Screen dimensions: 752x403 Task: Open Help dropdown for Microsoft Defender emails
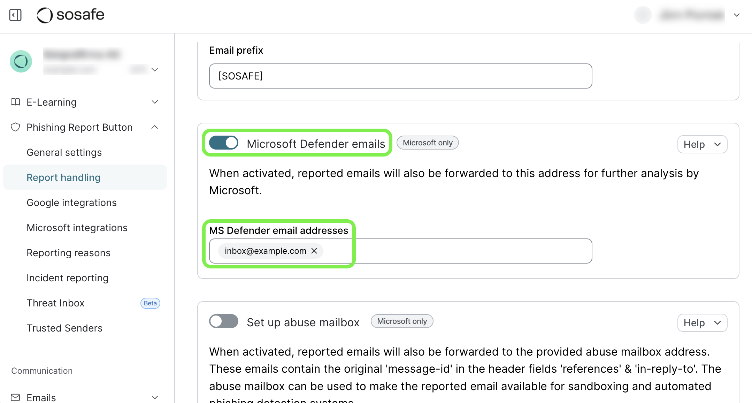(x=702, y=144)
